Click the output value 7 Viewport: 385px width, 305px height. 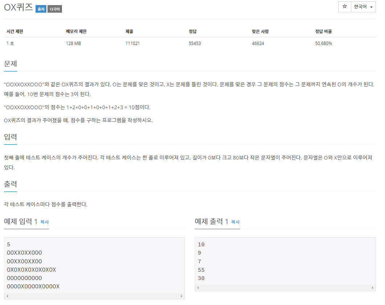(199, 261)
